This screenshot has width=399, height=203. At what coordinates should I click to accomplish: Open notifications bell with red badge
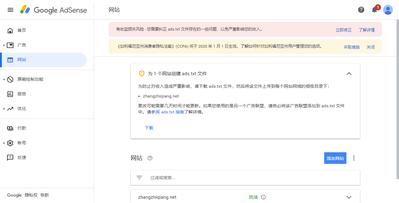point(375,10)
